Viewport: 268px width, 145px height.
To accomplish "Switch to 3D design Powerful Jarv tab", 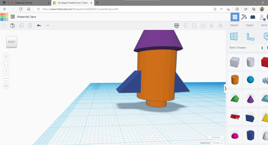I will point(73,3).
